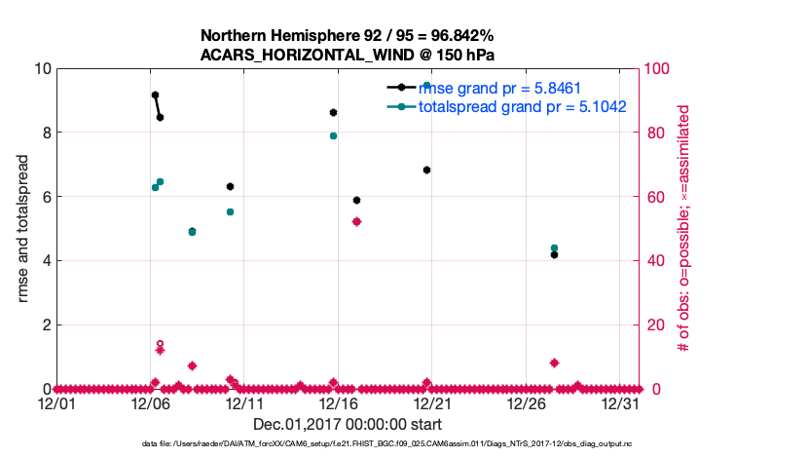Viewport: 808px width, 458px height.
Task: Click the 'Dec.01,2017 00:00:00 start' x-axis label
Action: (348, 424)
